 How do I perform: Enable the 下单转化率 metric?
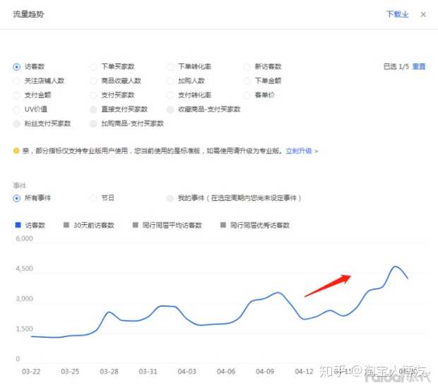point(171,67)
